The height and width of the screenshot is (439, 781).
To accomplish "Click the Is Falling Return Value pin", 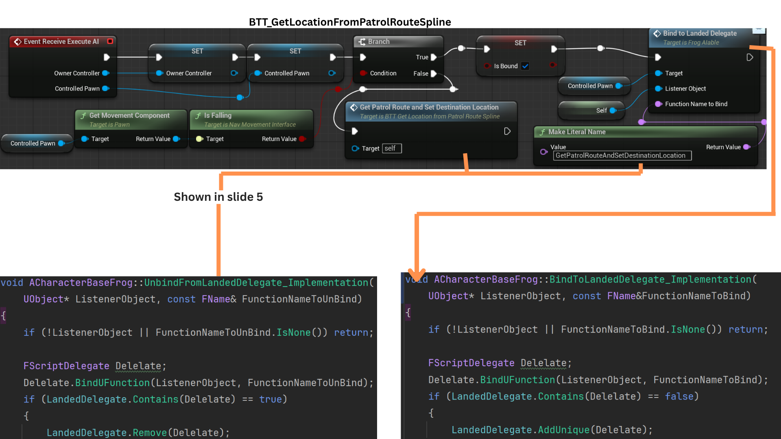I will (x=302, y=139).
